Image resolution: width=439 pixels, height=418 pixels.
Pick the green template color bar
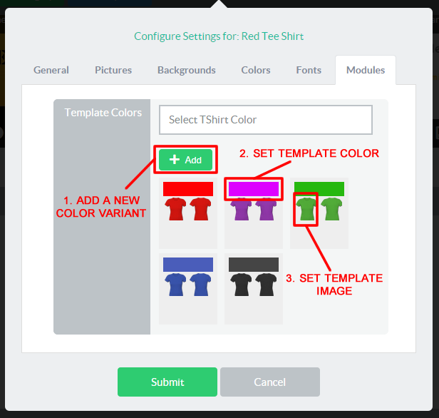click(x=319, y=189)
